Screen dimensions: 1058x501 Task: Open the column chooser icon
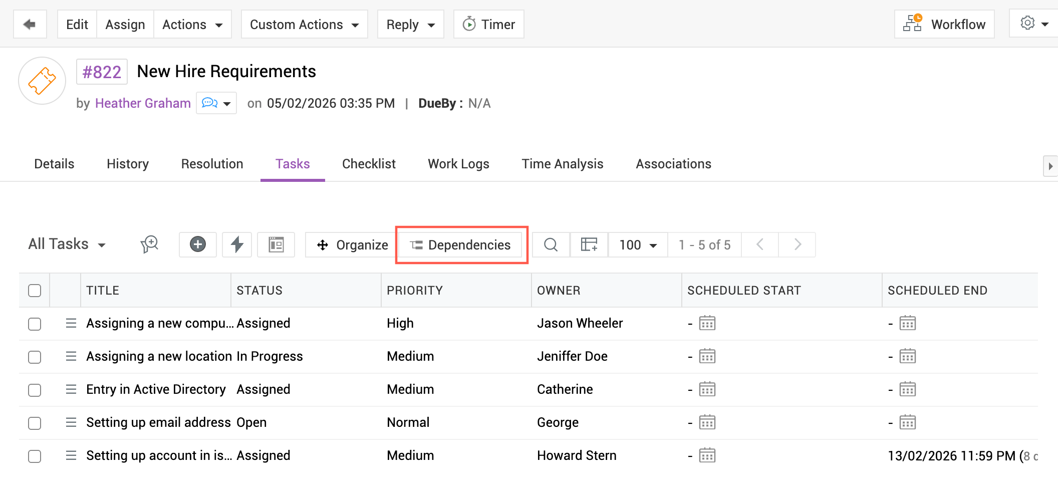tap(589, 244)
